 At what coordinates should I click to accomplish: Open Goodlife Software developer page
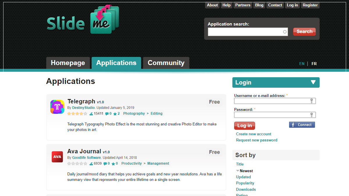[x=87, y=158]
